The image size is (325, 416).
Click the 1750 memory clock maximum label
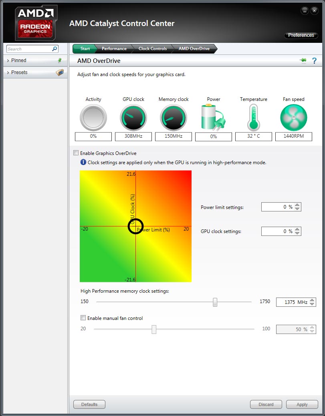click(x=265, y=301)
